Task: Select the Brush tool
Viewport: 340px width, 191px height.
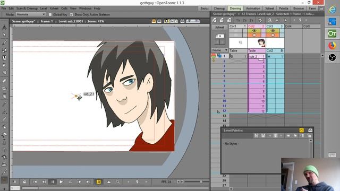Action: 4,42
